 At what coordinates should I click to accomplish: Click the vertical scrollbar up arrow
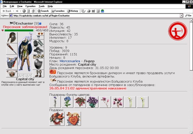(191, 20)
